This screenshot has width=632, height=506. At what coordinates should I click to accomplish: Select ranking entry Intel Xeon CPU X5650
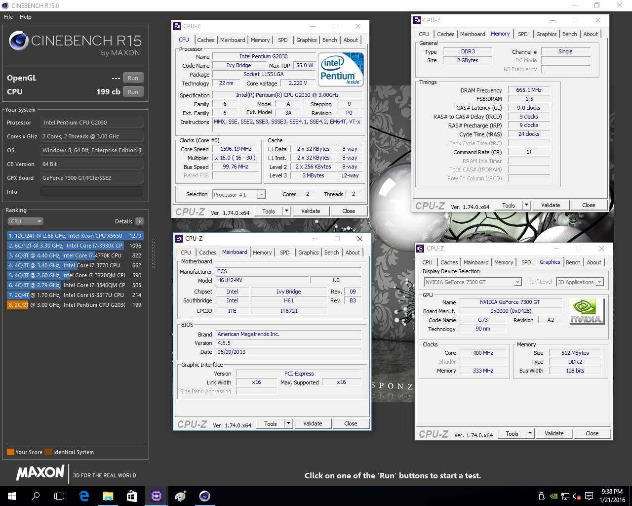tap(75, 236)
